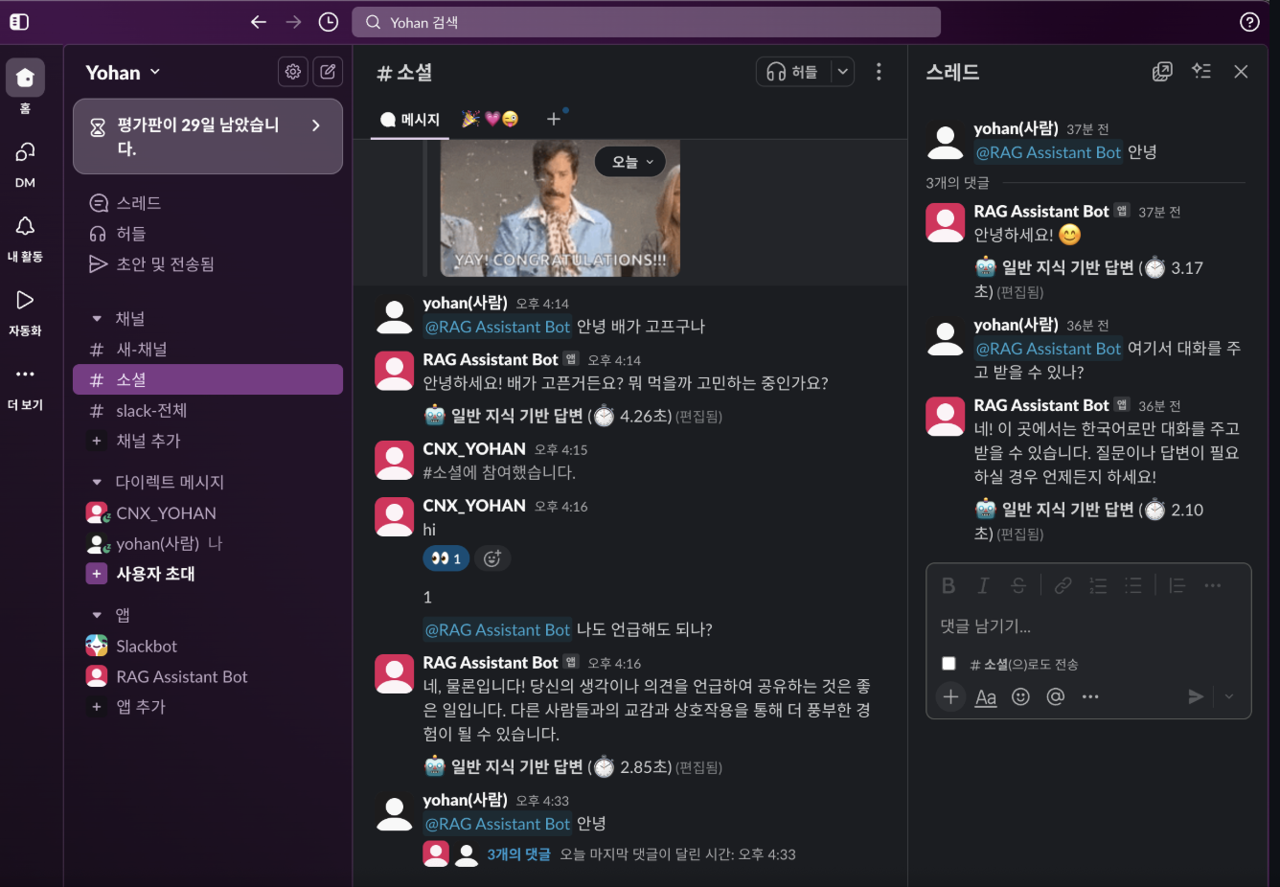Open the 3개의 댓글 thread link
This screenshot has width=1280, height=887.
tap(518, 854)
